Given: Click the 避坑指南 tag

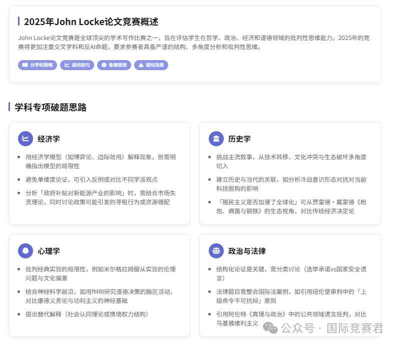Looking at the screenshot, I should (x=151, y=65).
